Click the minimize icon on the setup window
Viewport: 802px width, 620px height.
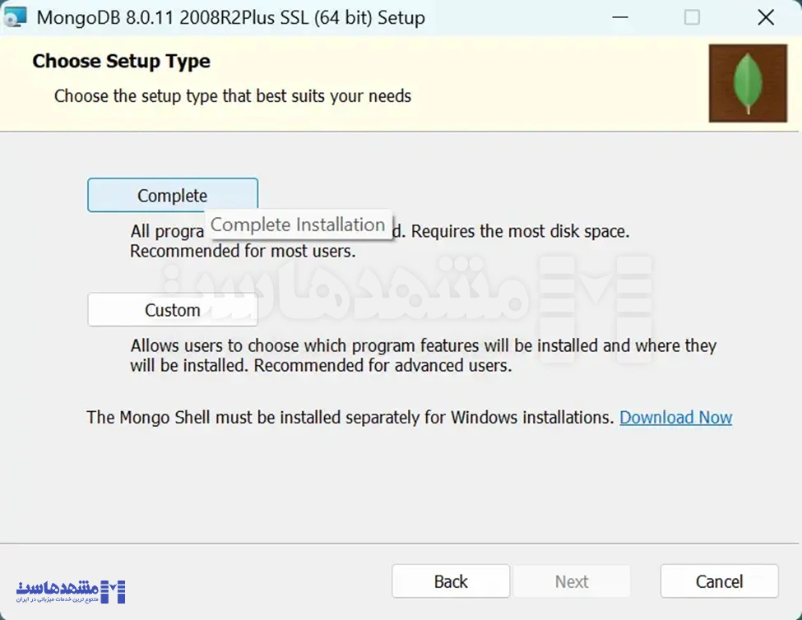621,16
